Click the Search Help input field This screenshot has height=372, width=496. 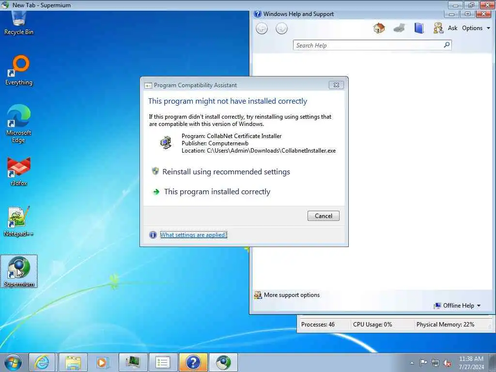coord(368,45)
